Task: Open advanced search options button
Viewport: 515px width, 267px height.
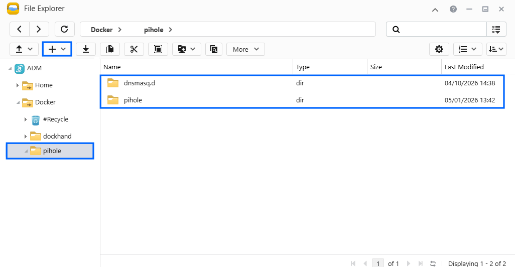Action: tap(496, 29)
